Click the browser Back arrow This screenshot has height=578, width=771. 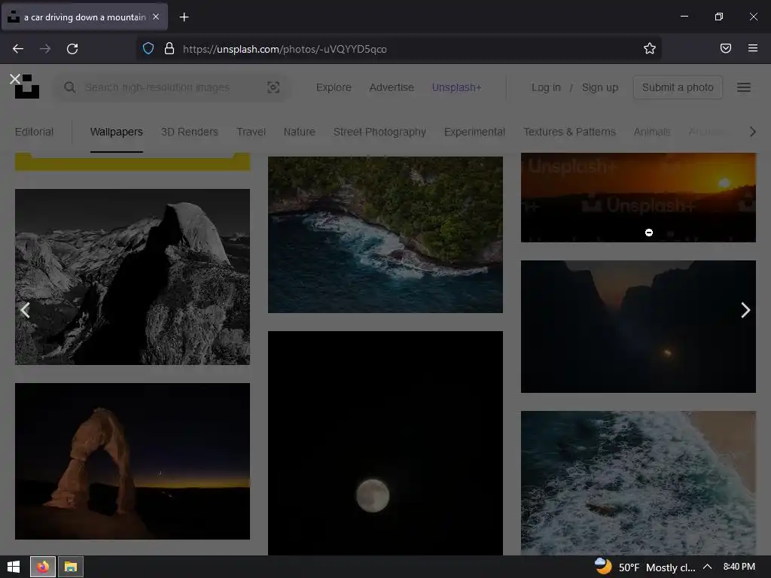[x=18, y=49]
